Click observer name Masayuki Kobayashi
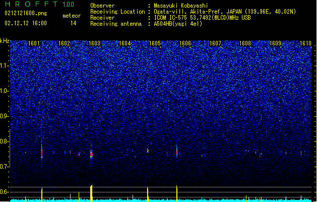Viewport: 317px width, 202px height. coord(181,6)
